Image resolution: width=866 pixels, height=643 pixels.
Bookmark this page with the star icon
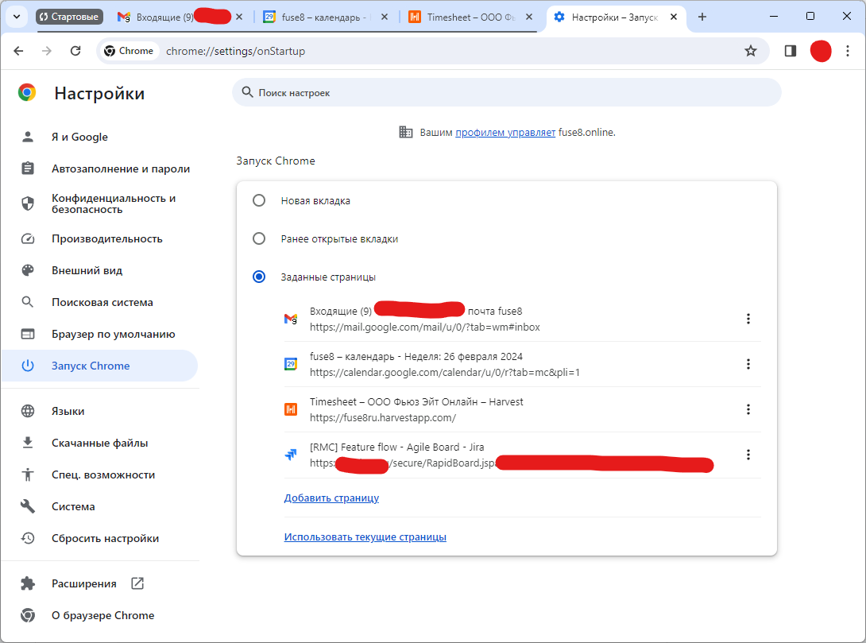pos(750,51)
